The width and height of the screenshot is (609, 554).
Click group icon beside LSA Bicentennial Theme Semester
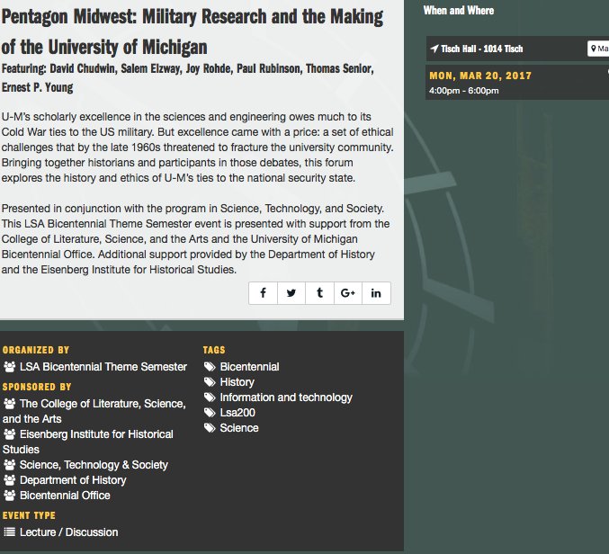pyautogui.click(x=10, y=367)
